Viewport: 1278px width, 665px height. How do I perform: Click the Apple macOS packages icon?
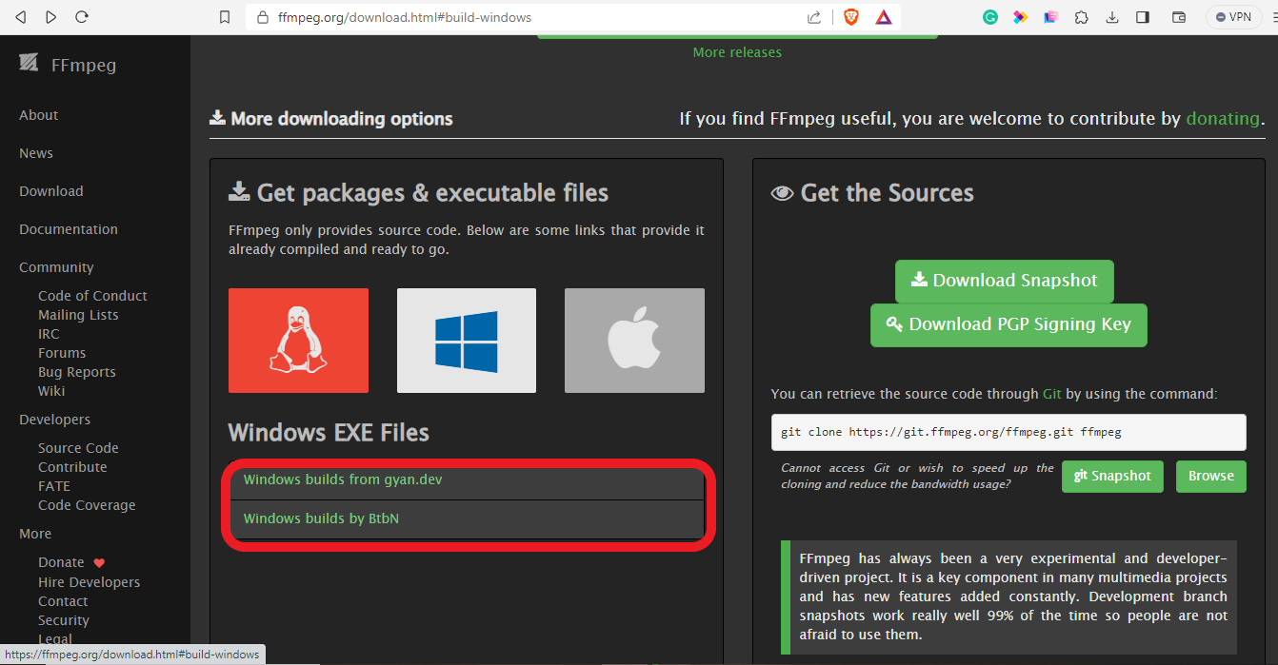tap(634, 341)
